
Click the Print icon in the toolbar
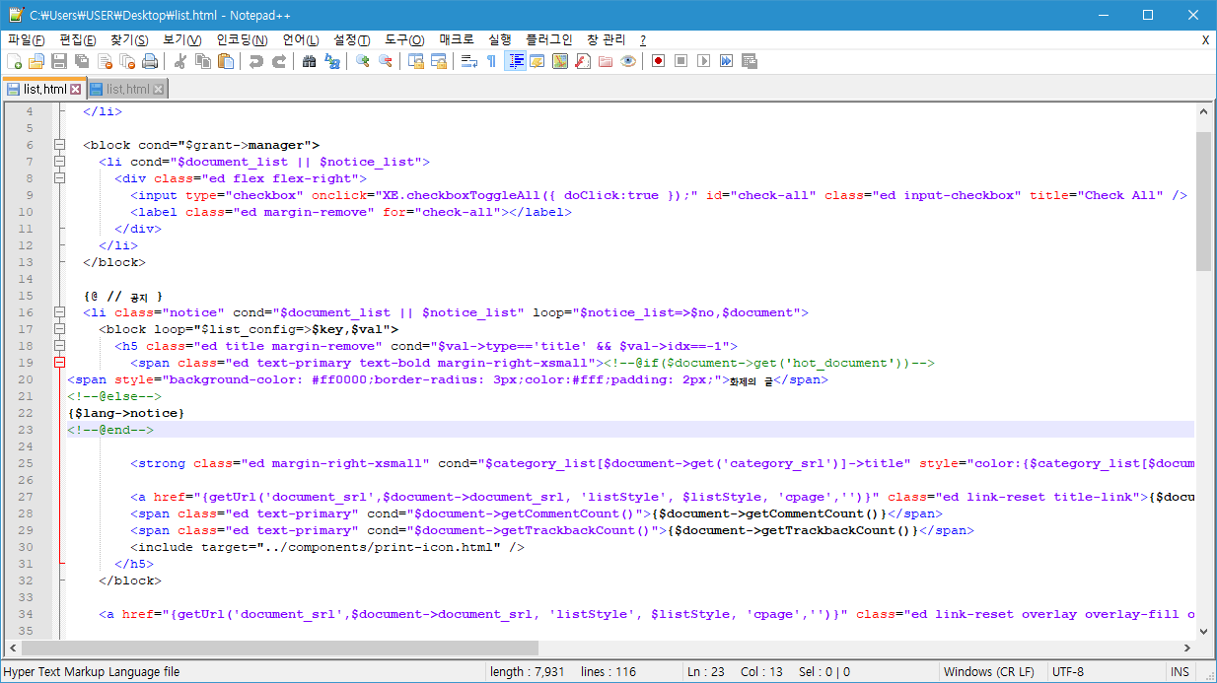[x=150, y=61]
